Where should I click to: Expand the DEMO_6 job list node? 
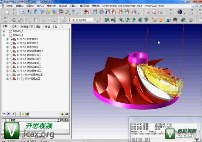coord(4,31)
